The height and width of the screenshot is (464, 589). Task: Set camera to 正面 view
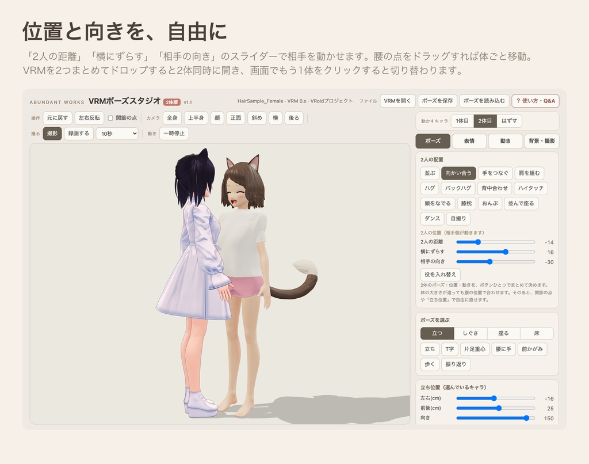[x=236, y=118]
